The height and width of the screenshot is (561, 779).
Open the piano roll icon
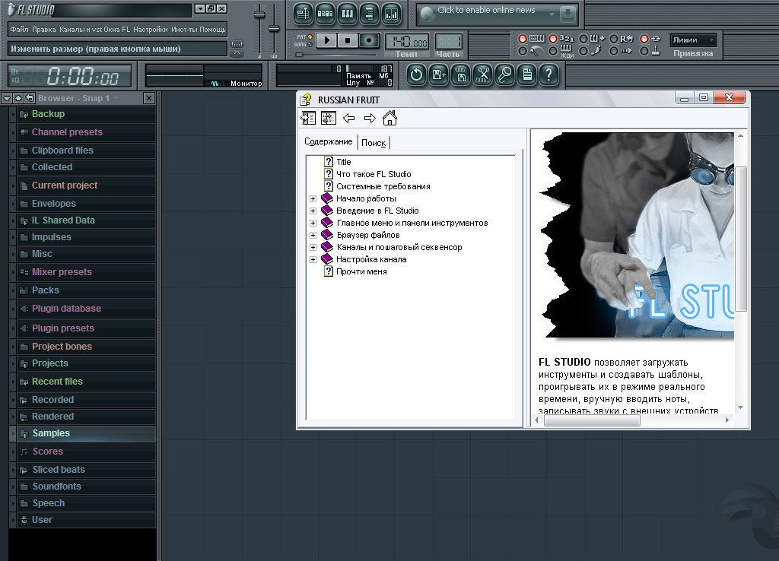click(347, 13)
